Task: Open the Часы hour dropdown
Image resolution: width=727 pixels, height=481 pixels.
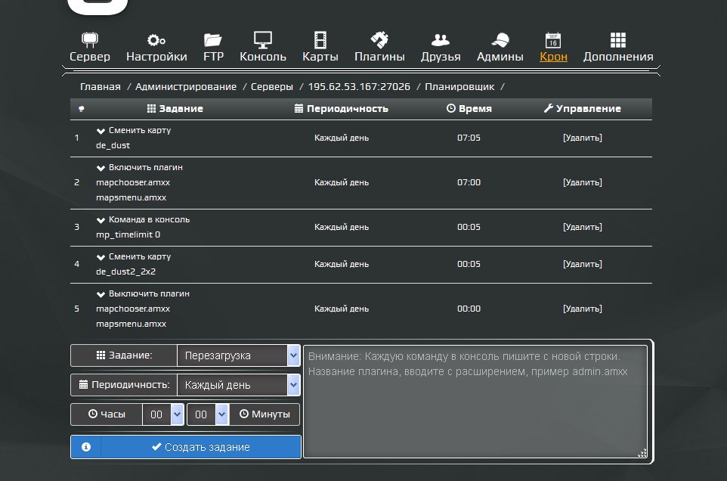Action: coord(163,414)
